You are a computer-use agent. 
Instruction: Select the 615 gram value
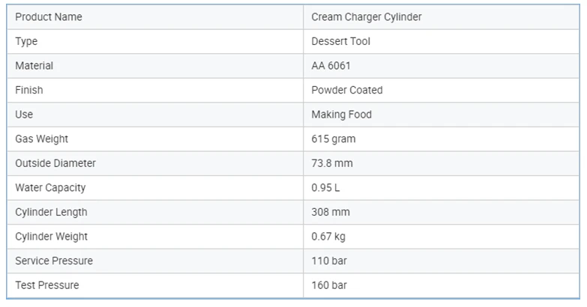click(334, 139)
